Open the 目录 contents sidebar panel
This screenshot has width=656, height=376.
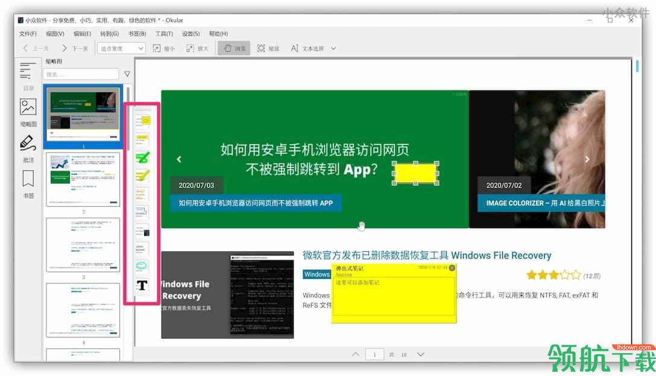click(28, 77)
